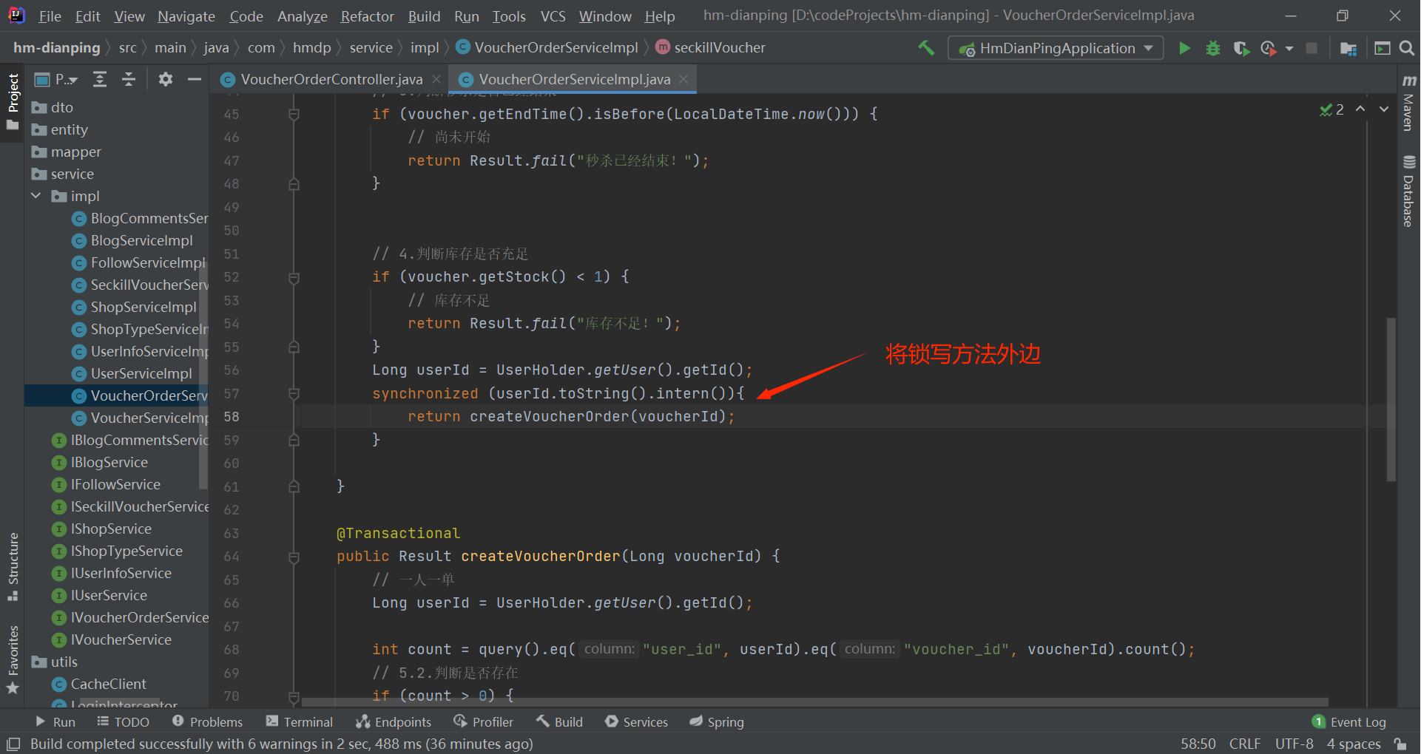Click the Build project hammer icon

926,48
